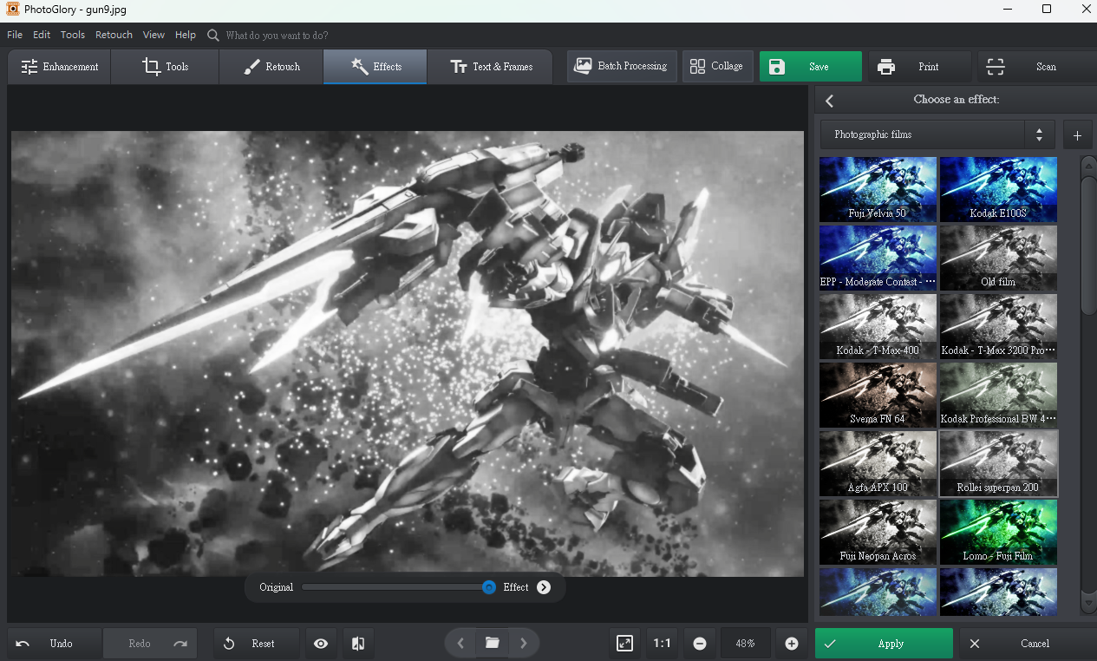The image size is (1097, 661).
Task: Select the Lomo - Fuji Film effect
Action: [999, 532]
